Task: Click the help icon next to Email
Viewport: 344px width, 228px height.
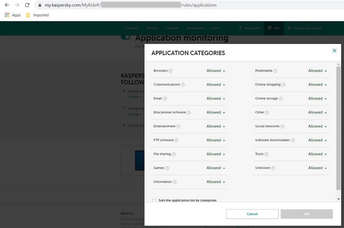Action: coord(165,99)
